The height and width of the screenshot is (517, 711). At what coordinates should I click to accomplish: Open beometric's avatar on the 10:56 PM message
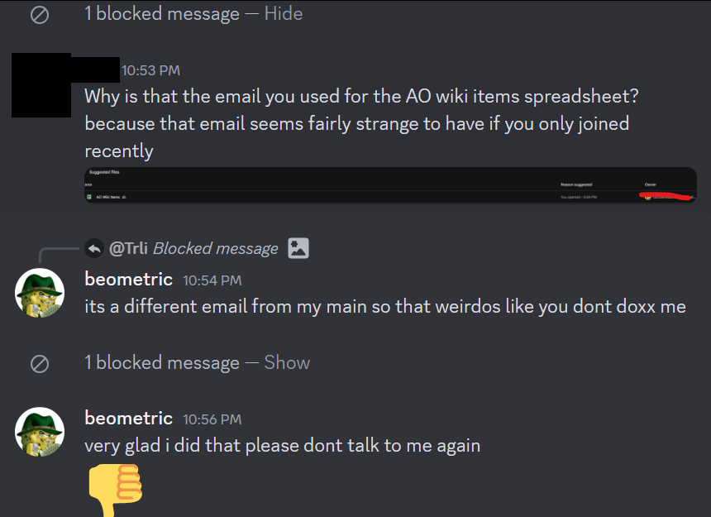(x=40, y=431)
